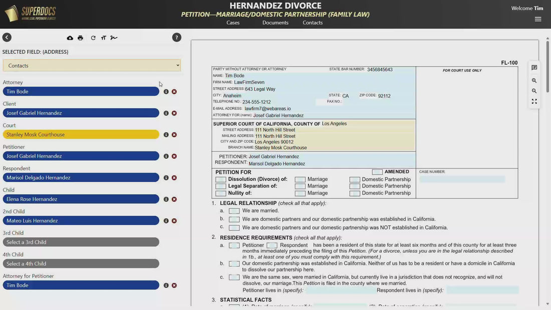The height and width of the screenshot is (310, 551).
Task: Toggle fullscreen document view
Action: [534, 101]
